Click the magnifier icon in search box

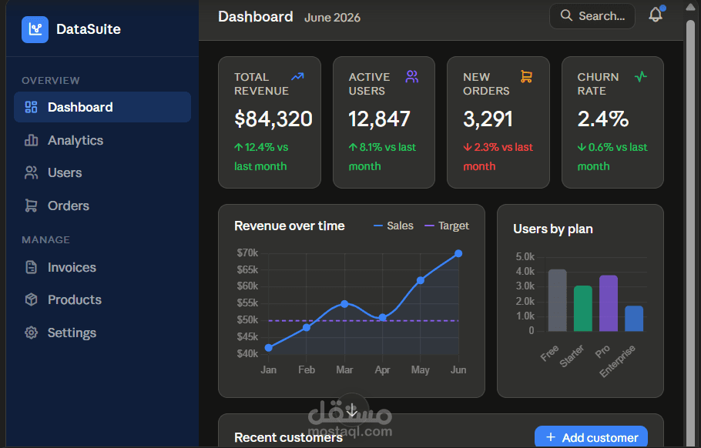(x=566, y=15)
